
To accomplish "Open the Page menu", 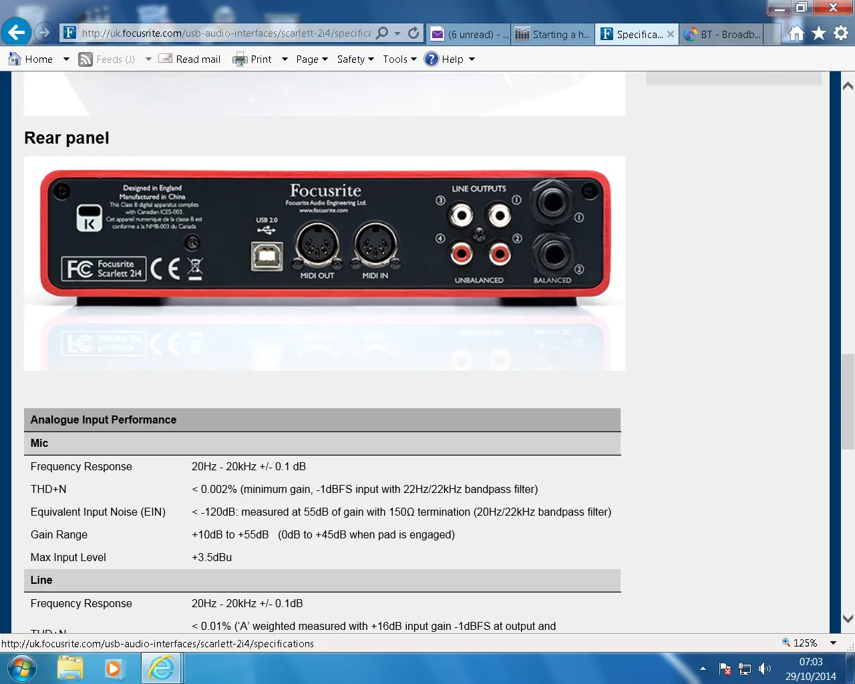I will 312,59.
